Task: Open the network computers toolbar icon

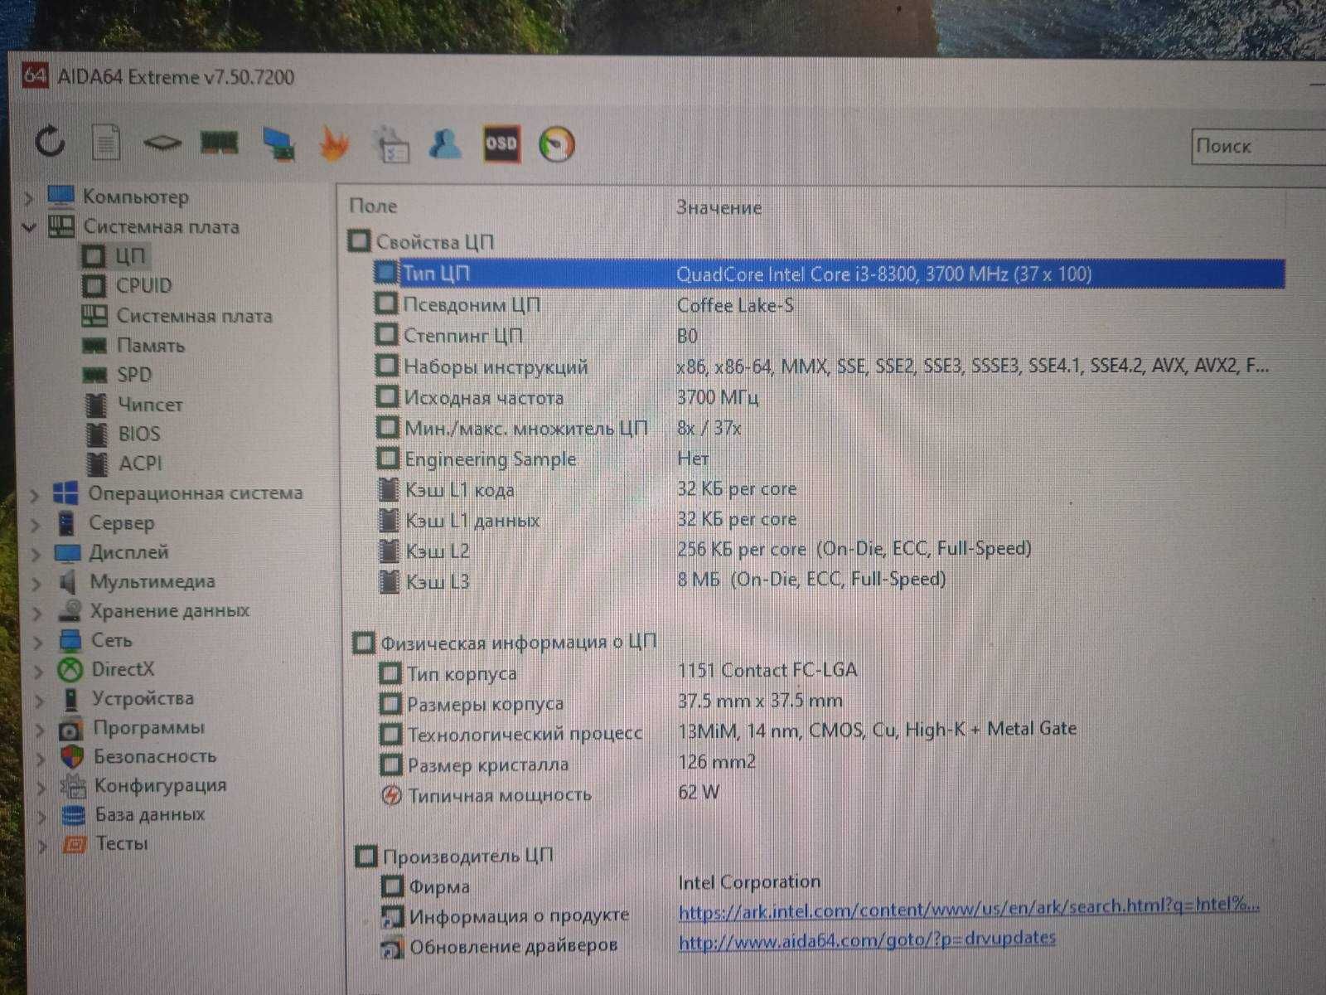Action: [x=278, y=143]
